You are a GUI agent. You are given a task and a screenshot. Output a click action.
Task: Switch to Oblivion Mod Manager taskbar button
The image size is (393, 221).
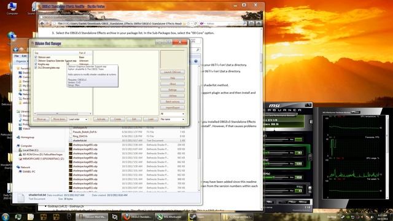[x=92, y=217]
